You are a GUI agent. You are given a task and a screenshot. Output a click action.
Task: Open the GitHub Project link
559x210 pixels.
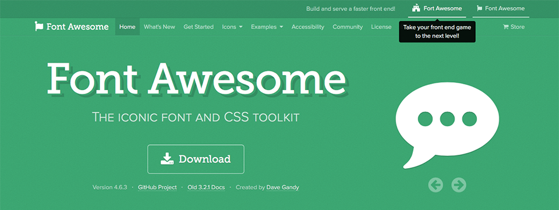tap(157, 187)
